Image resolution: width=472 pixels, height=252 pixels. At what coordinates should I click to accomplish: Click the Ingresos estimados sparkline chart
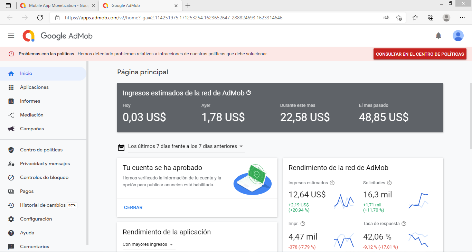(344, 201)
